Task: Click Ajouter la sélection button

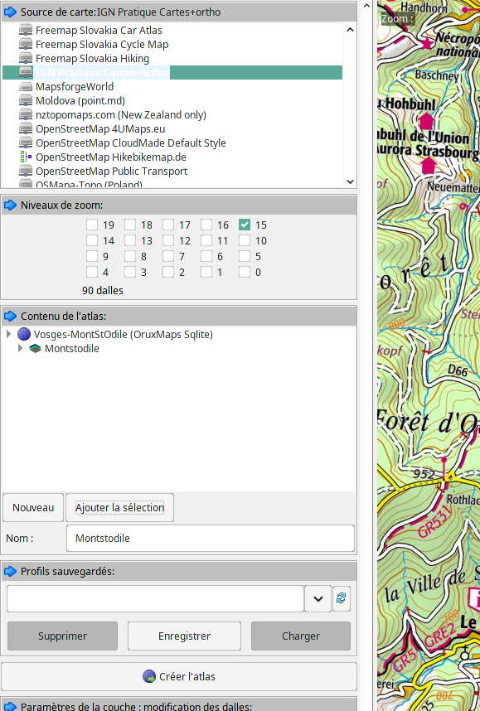Action: point(119,507)
